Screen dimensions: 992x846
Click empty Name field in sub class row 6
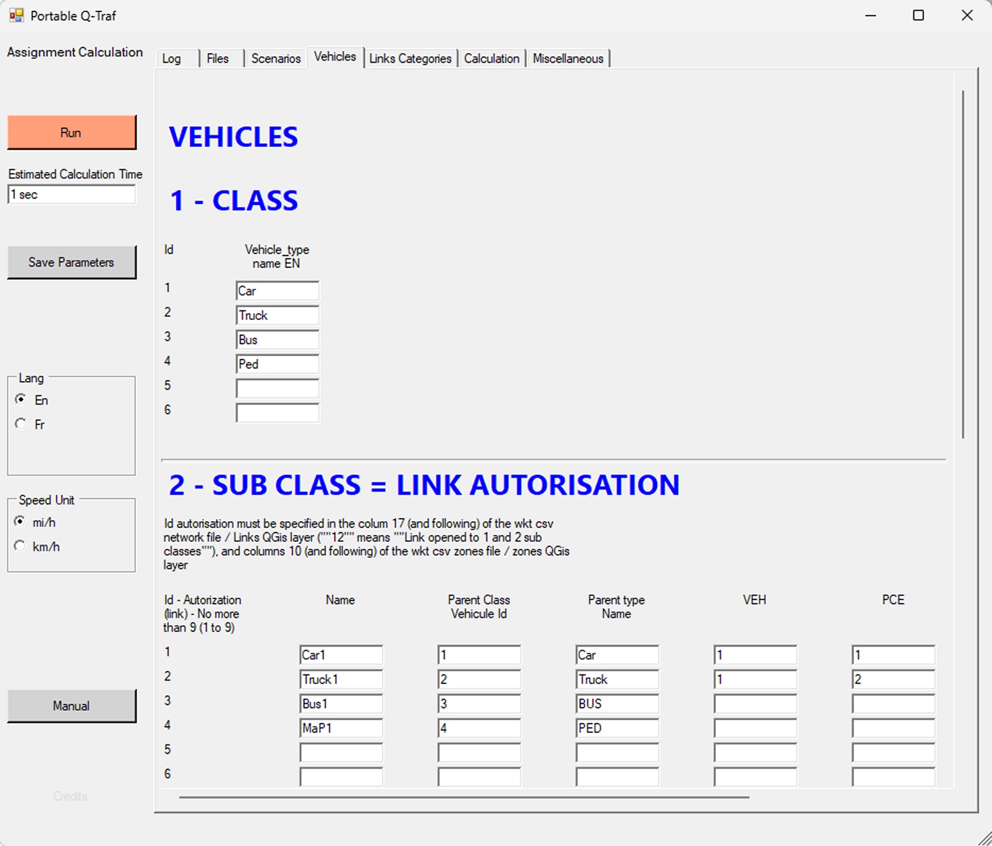(x=341, y=777)
